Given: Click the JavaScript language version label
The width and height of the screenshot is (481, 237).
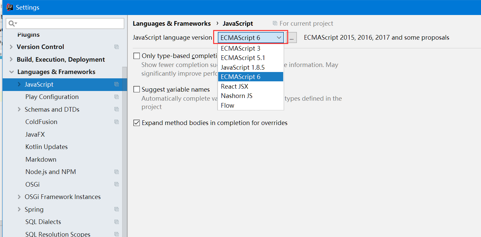Looking at the screenshot, I should (x=172, y=38).
